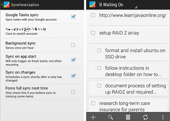Viewport: 170px width, 121px height.
Task: Tap the Background sync setting title
Action: pyautogui.click(x=20, y=43)
